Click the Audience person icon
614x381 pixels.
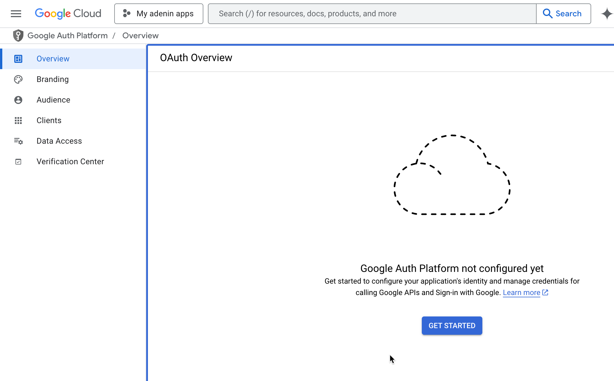pyautogui.click(x=18, y=100)
